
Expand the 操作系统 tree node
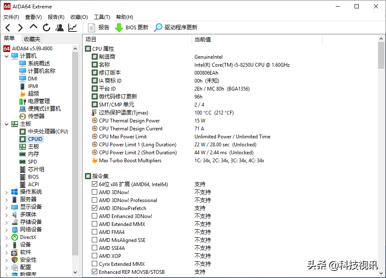(6, 192)
